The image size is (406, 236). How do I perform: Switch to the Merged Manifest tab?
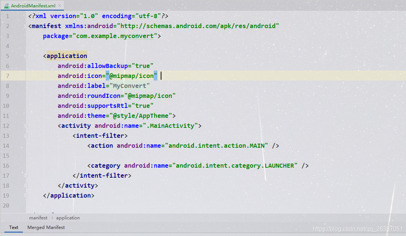click(x=46, y=227)
